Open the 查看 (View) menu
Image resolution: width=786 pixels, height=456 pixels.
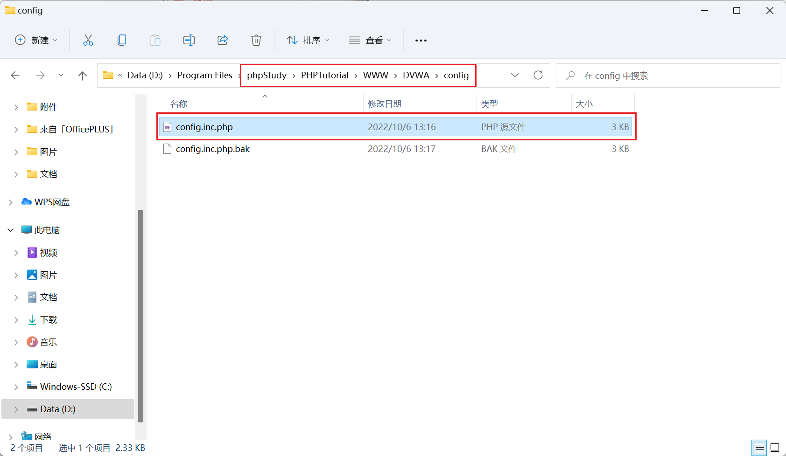click(370, 40)
